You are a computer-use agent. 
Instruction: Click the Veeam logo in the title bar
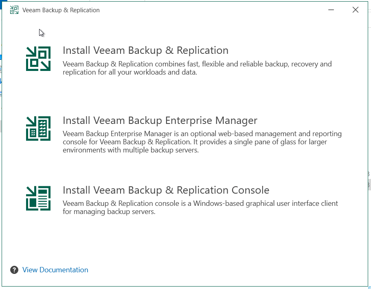point(14,9)
